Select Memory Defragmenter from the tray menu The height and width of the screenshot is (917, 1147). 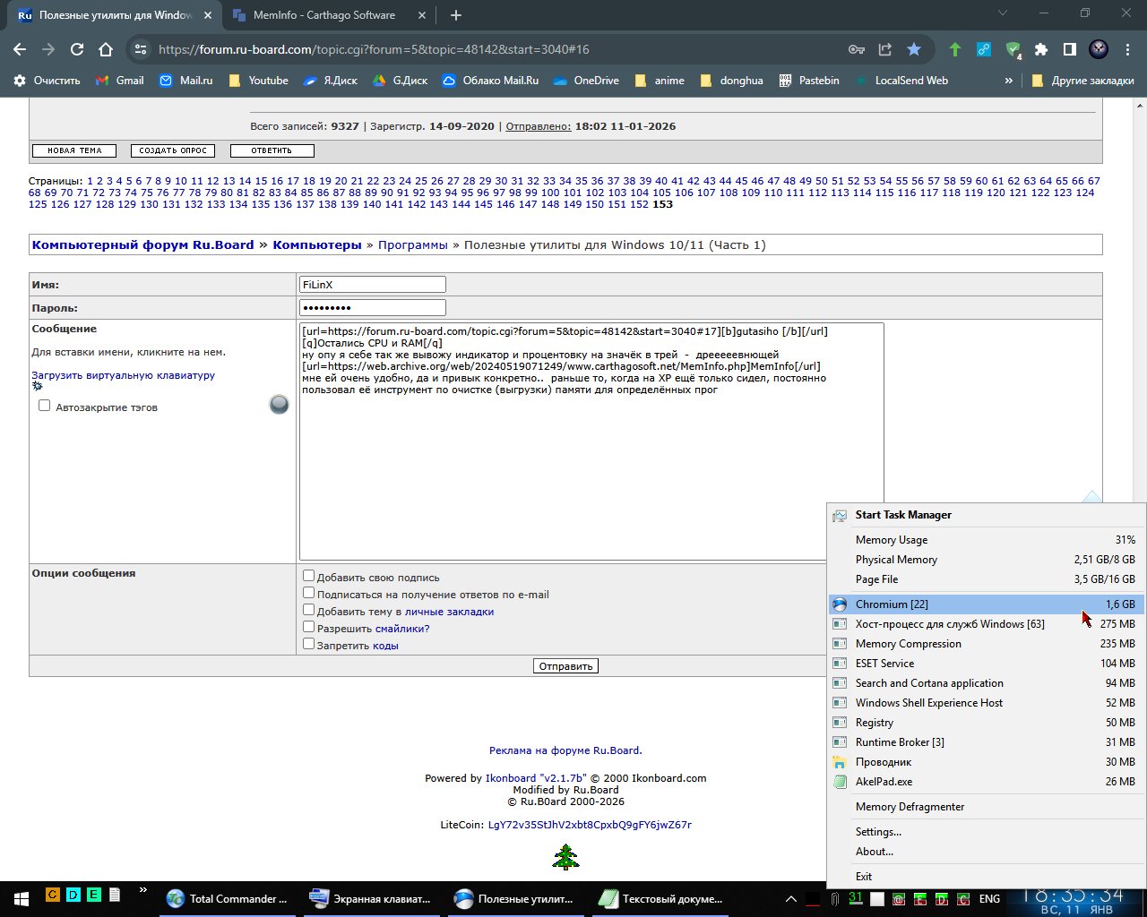[910, 807]
